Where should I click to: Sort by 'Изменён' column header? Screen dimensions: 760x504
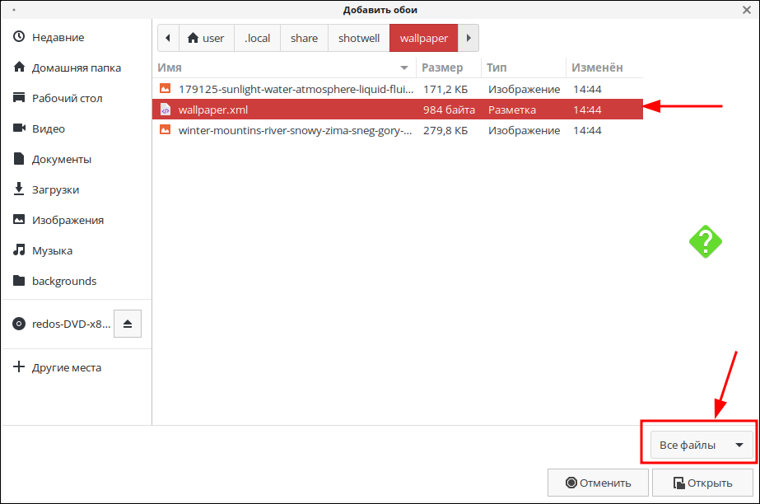click(x=599, y=68)
